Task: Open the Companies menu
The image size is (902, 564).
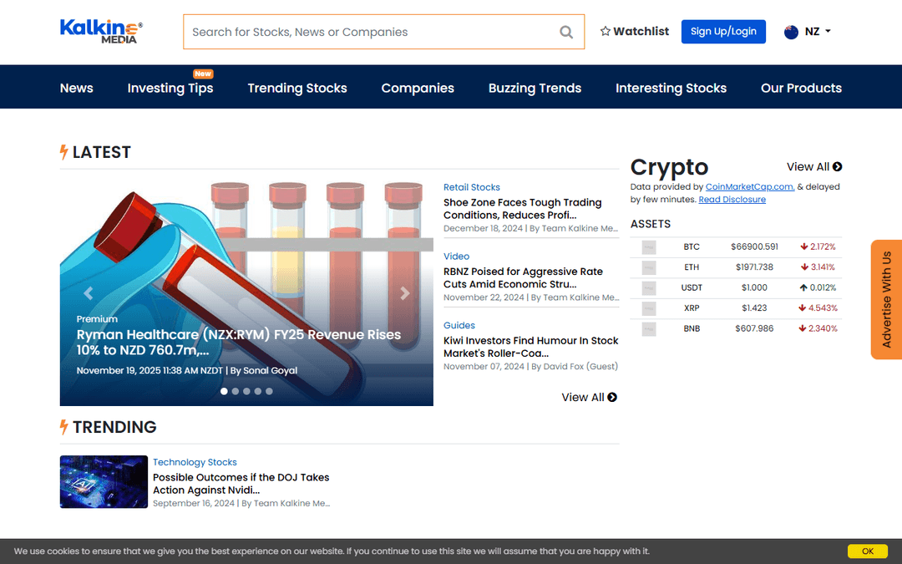Action: [x=418, y=88]
